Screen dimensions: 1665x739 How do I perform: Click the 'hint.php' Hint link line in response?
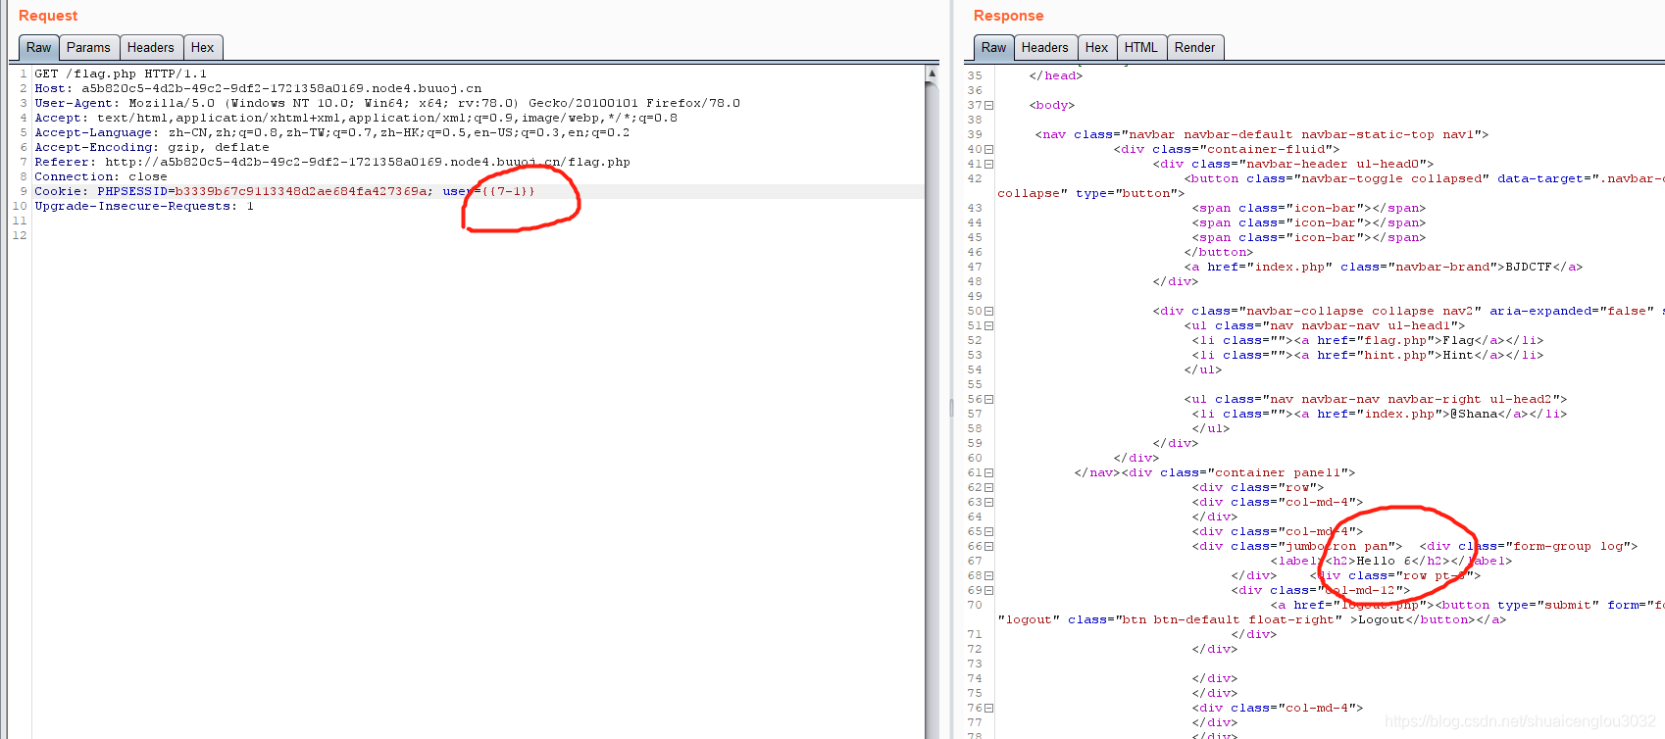1367,355
